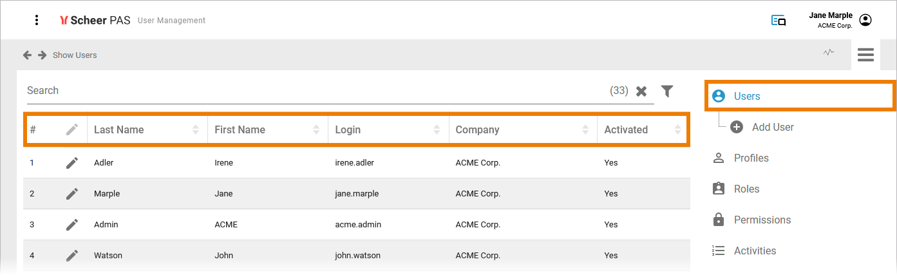Click into the Search field
This screenshot has width=897, height=275.
tap(316, 91)
